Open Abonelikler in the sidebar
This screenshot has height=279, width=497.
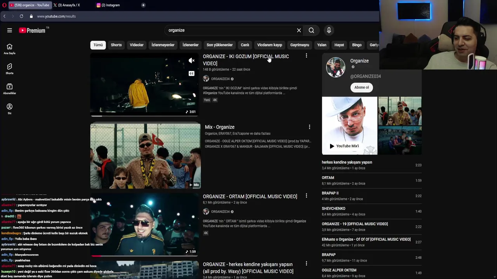coord(10,89)
